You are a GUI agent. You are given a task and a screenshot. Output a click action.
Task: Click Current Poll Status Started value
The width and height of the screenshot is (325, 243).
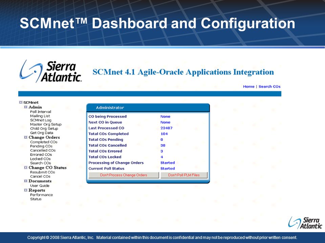click(x=168, y=168)
